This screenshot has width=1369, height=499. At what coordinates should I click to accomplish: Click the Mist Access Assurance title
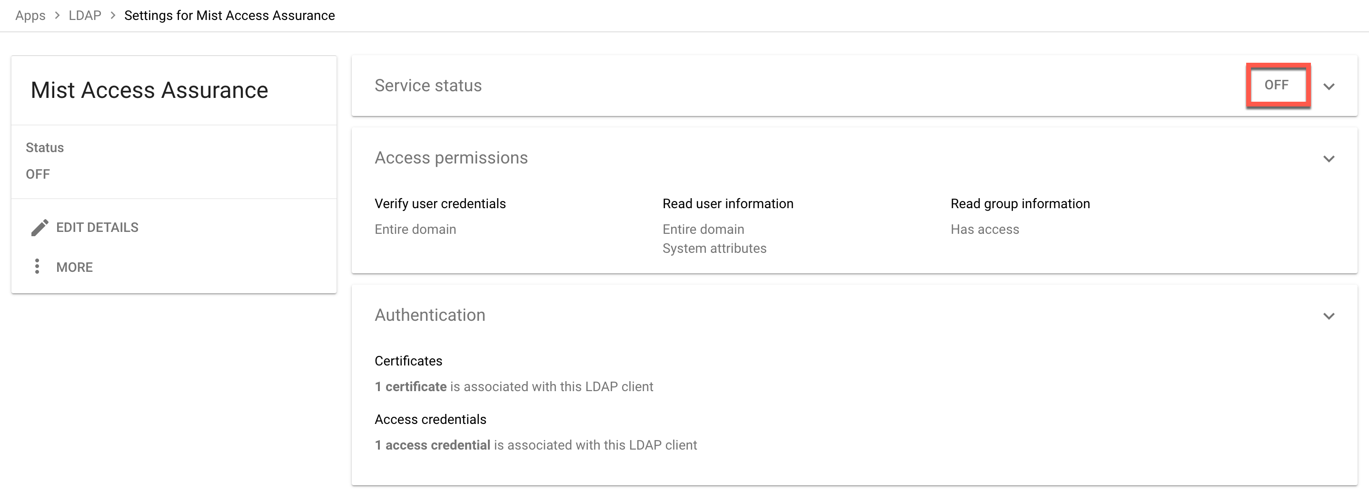pos(149,90)
